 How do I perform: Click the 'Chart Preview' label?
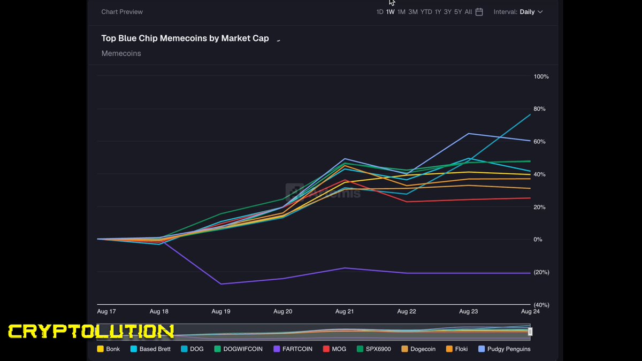click(122, 12)
